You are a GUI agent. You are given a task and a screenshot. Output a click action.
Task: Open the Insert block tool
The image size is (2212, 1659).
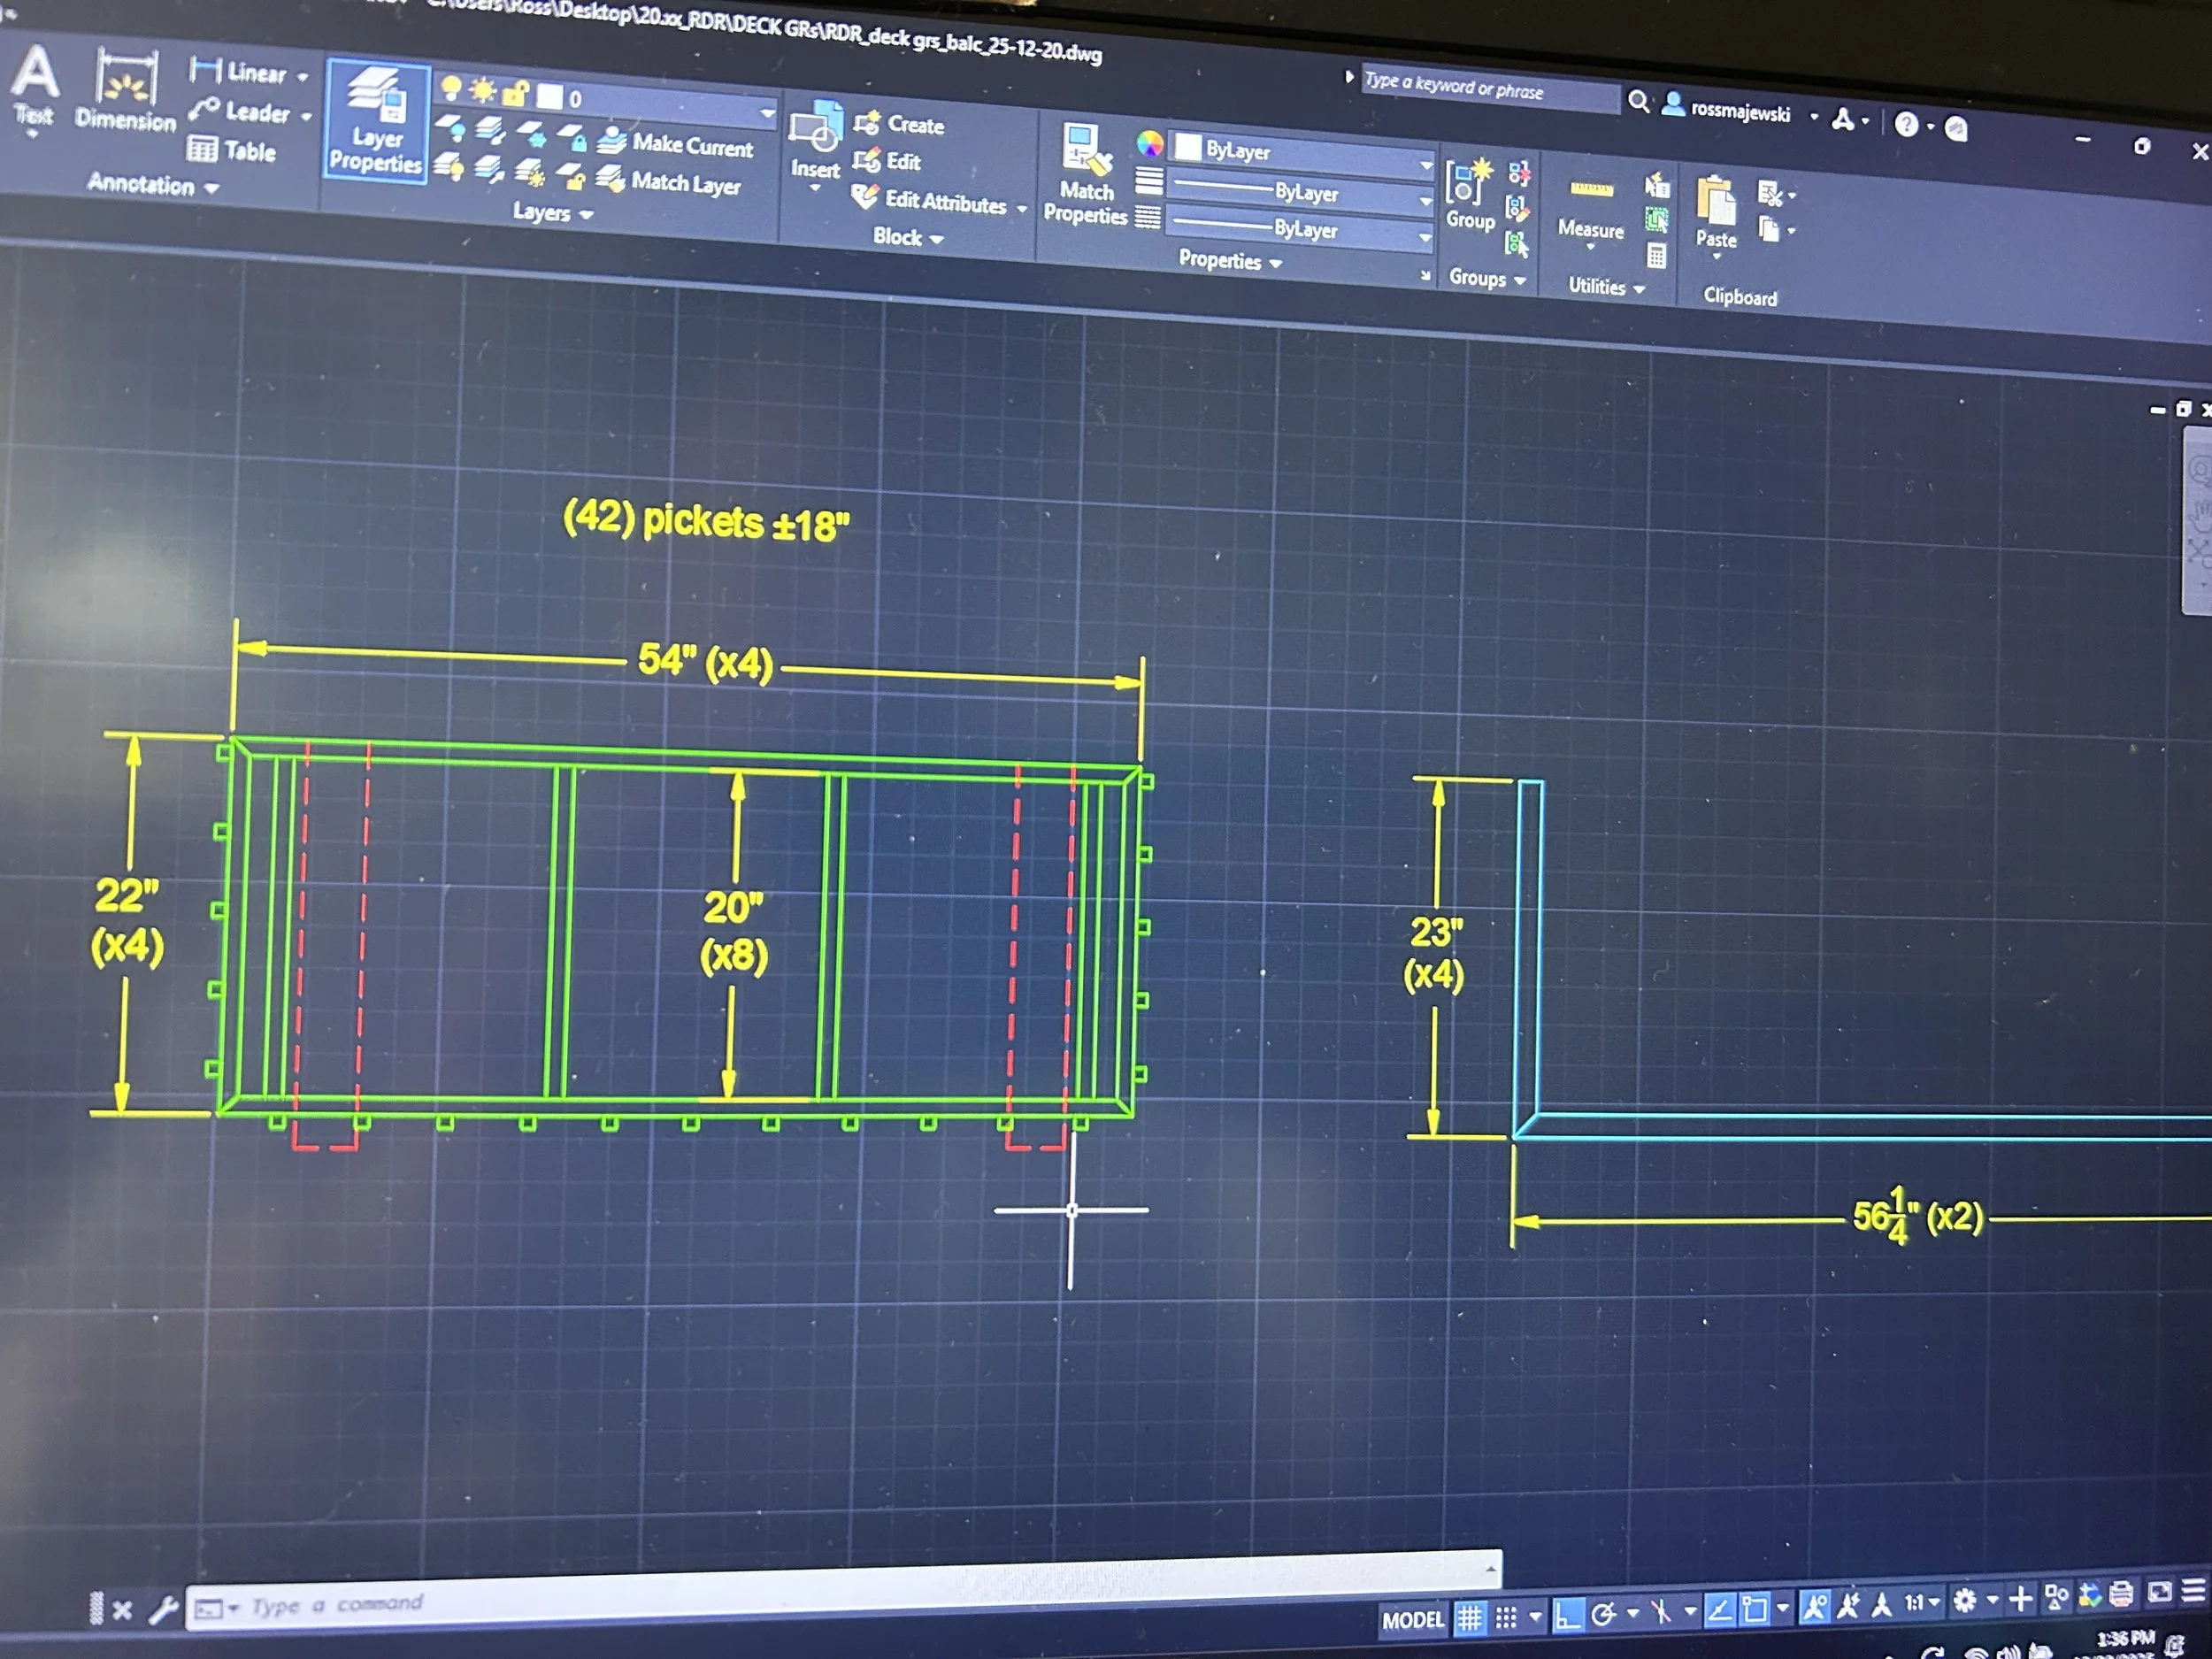click(x=815, y=140)
